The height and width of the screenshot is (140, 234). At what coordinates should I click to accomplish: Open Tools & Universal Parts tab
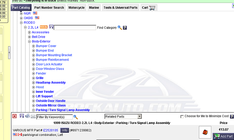coord(121,8)
